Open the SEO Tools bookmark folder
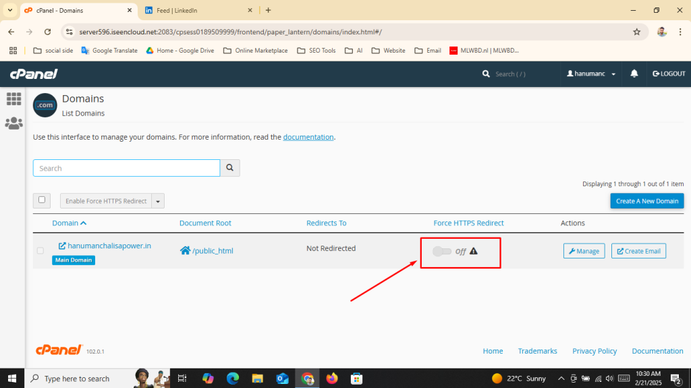Screen dimensions: 691x388 click(316, 51)
